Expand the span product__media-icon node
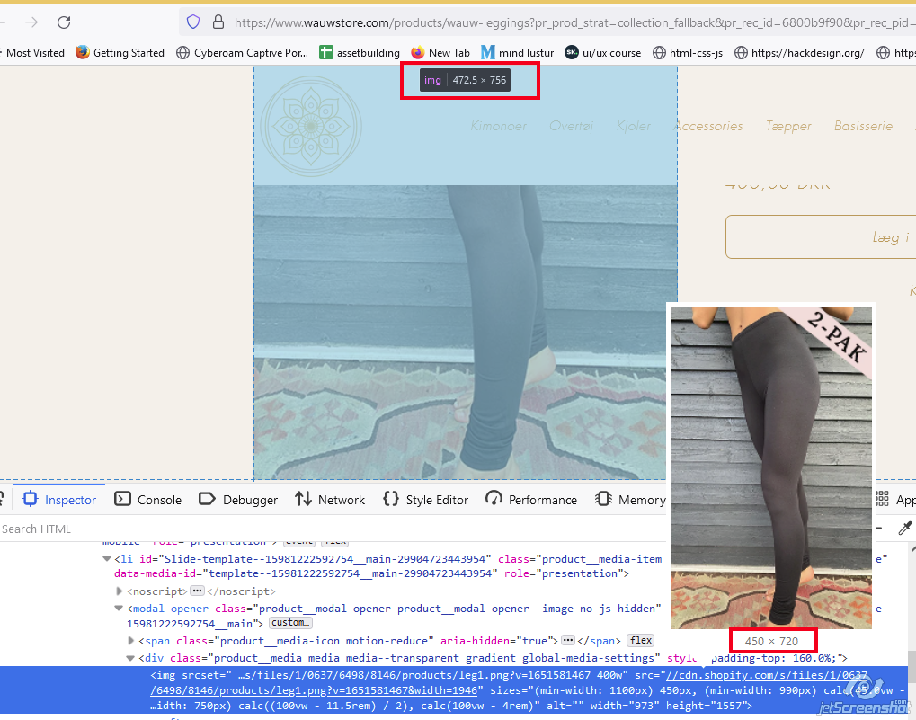This screenshot has height=720, width=916. click(x=131, y=641)
